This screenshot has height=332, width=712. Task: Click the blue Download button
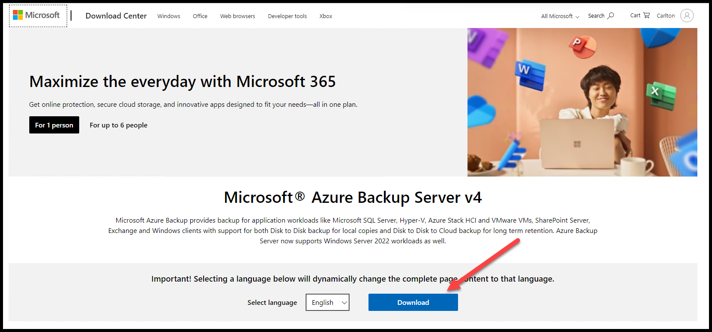click(x=413, y=302)
